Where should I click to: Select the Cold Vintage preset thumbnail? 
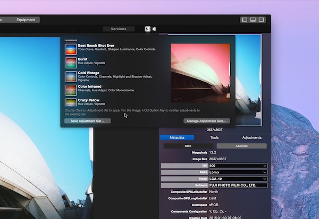(x=71, y=76)
